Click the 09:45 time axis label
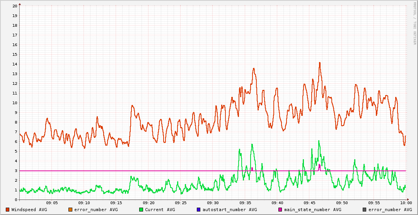This screenshot has width=418, height=215. pos(309,203)
